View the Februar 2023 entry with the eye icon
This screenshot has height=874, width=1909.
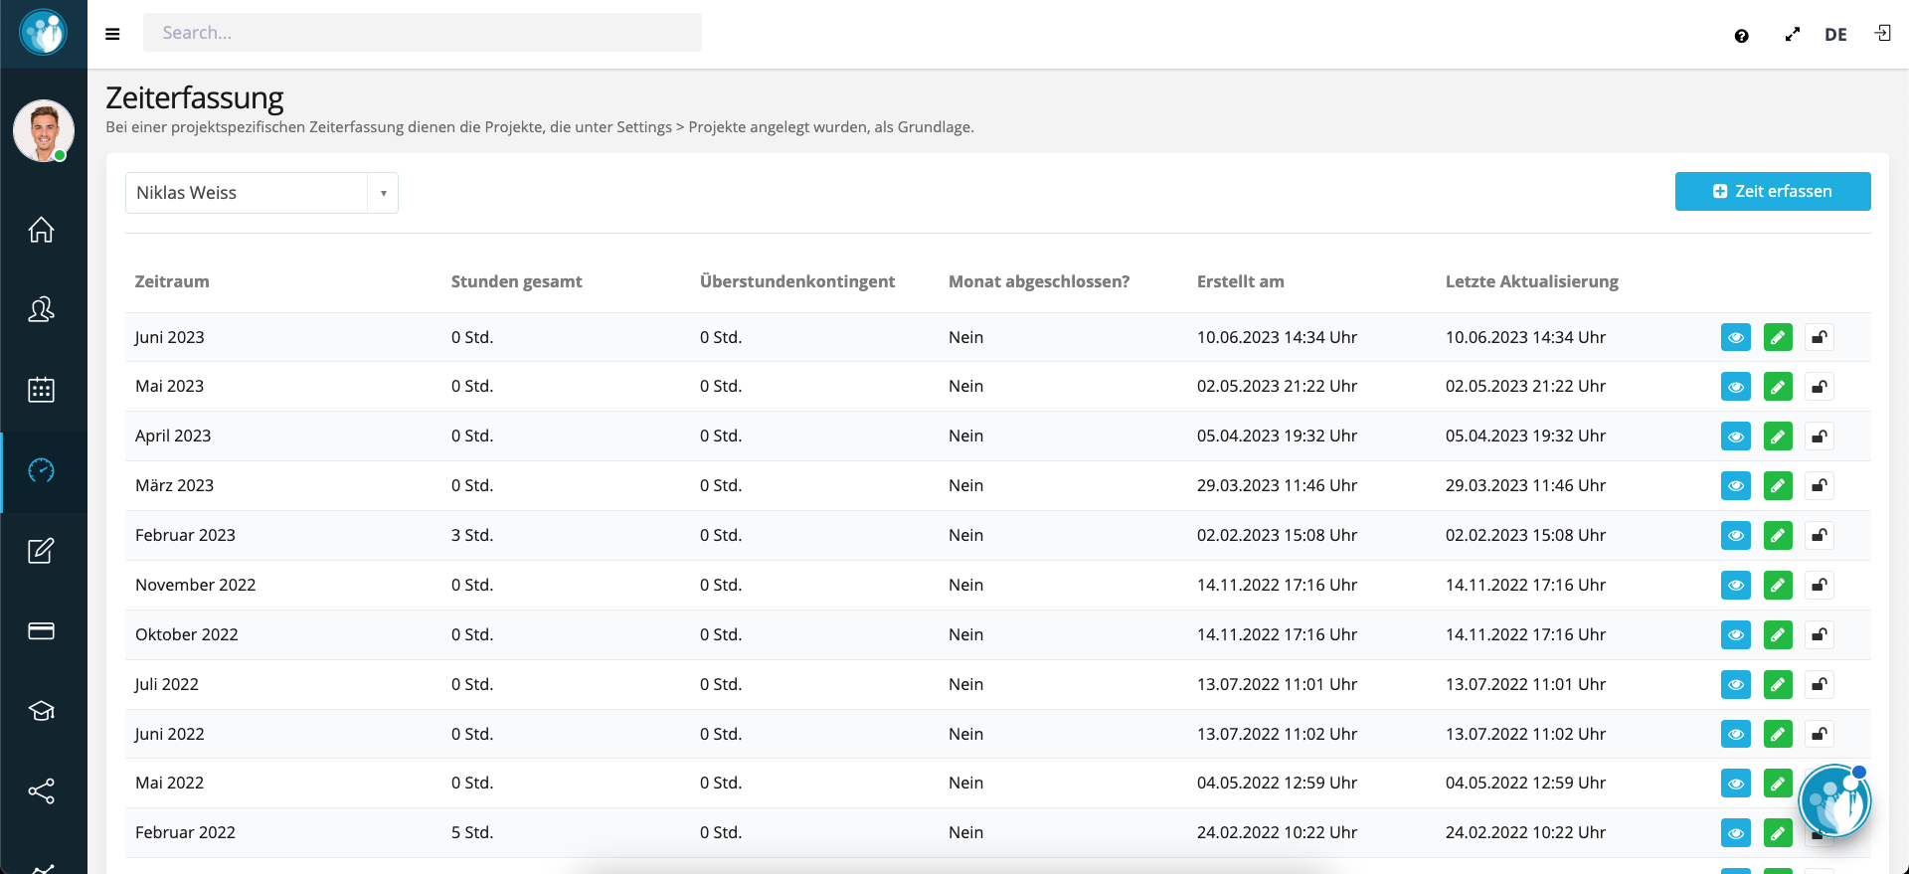click(1736, 536)
